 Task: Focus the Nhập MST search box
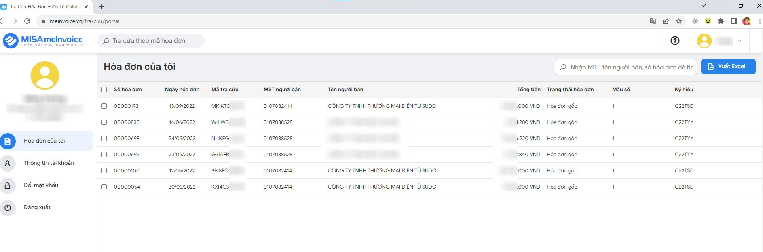pos(631,67)
